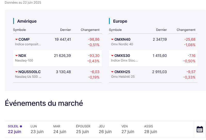Click the Europe Changement column header

pyautogui.click(x=186, y=30)
